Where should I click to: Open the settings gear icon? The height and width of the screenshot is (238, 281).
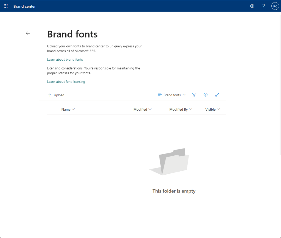point(252,6)
